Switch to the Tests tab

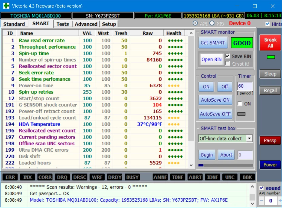[63, 24]
